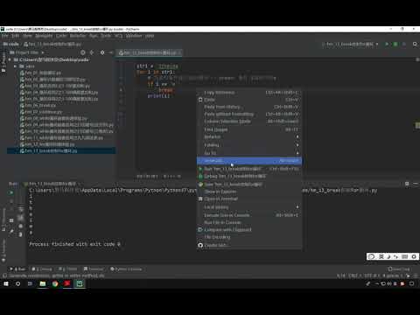Open Task View on taskbar
Screen dimensions: 420x315
click(30, 283)
